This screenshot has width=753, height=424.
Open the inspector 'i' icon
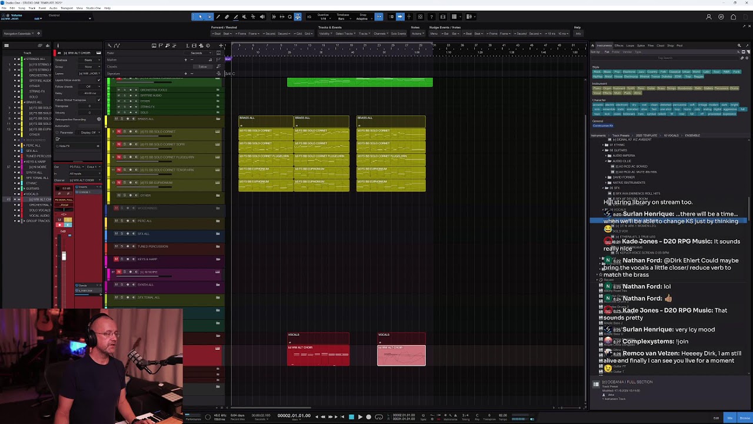pyautogui.click(x=58, y=45)
